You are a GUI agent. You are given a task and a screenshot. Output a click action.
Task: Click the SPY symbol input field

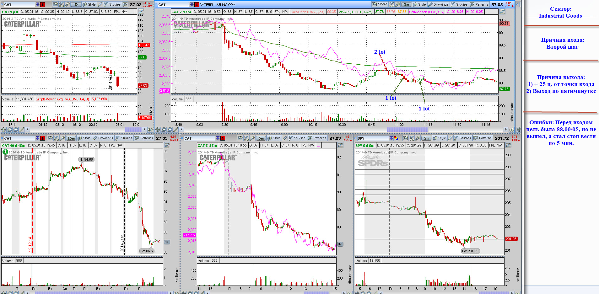(373, 138)
